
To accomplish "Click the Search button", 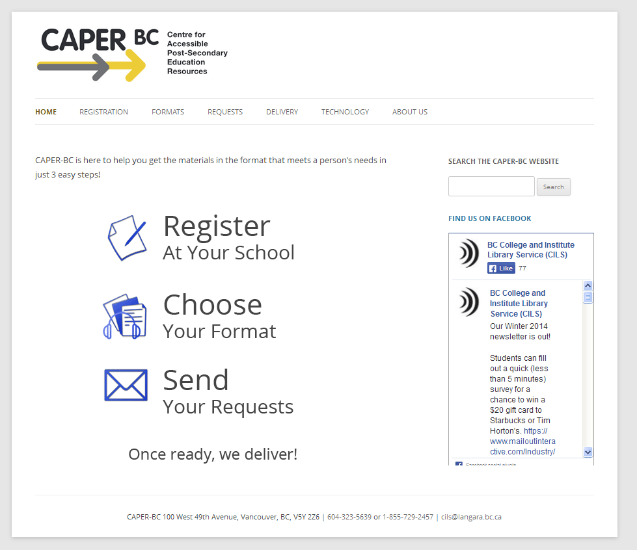I will click(553, 187).
